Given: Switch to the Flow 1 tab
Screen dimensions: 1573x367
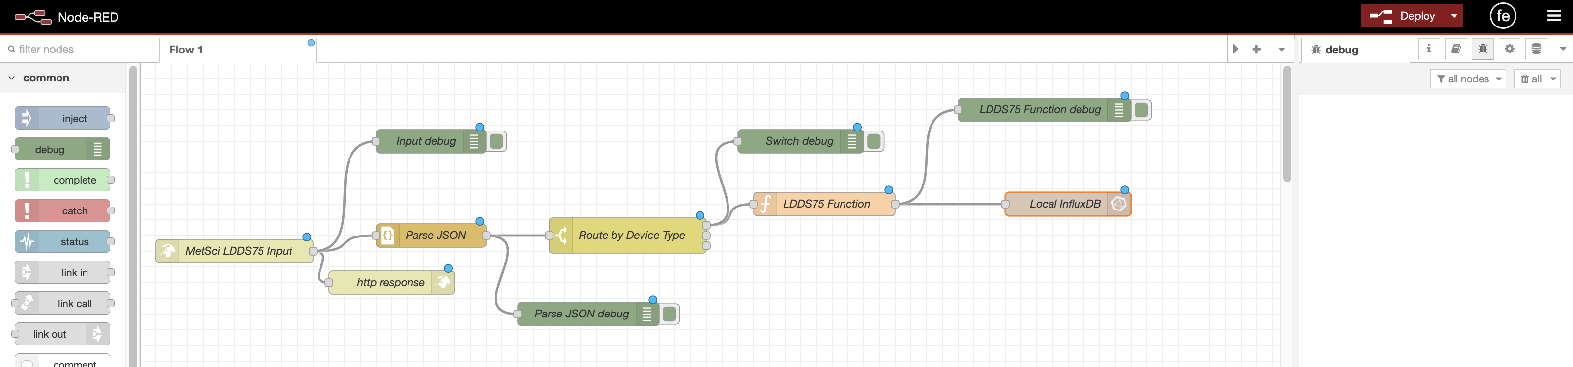Looking at the screenshot, I should click(x=237, y=50).
